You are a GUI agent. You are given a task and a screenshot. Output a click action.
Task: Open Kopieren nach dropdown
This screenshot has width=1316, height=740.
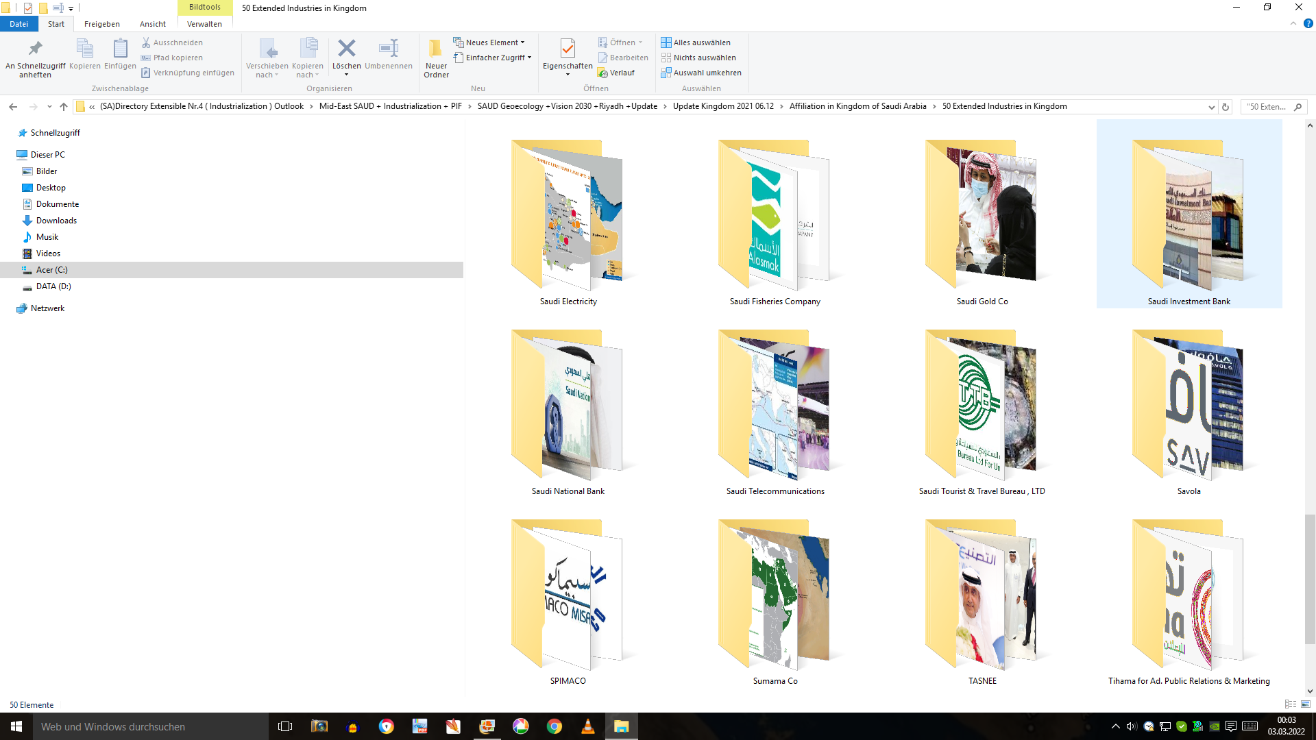tap(307, 58)
